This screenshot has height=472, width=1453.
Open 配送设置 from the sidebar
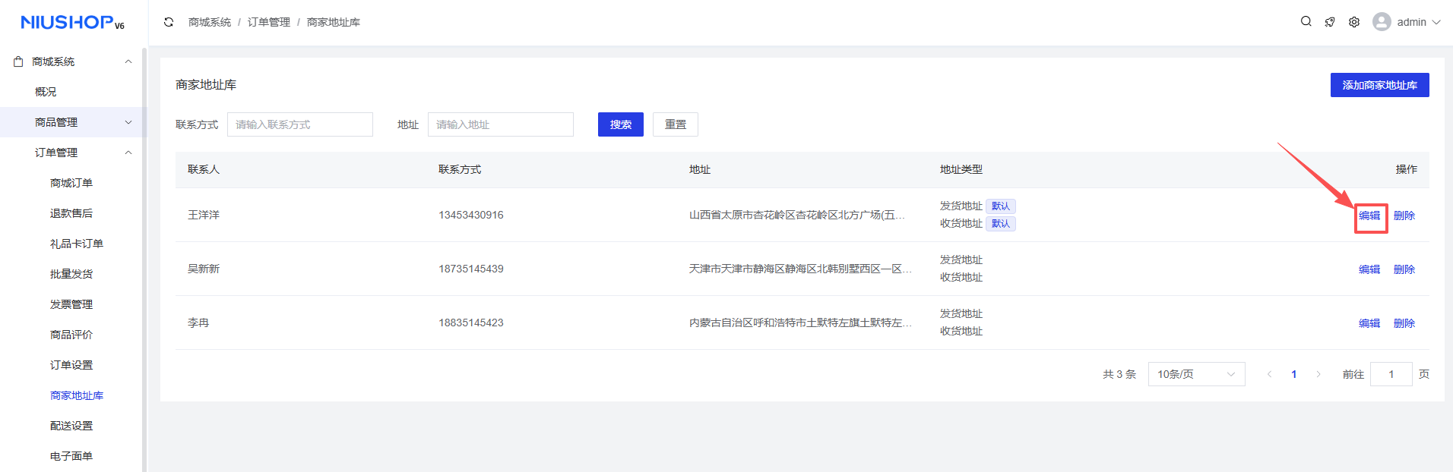click(x=71, y=426)
